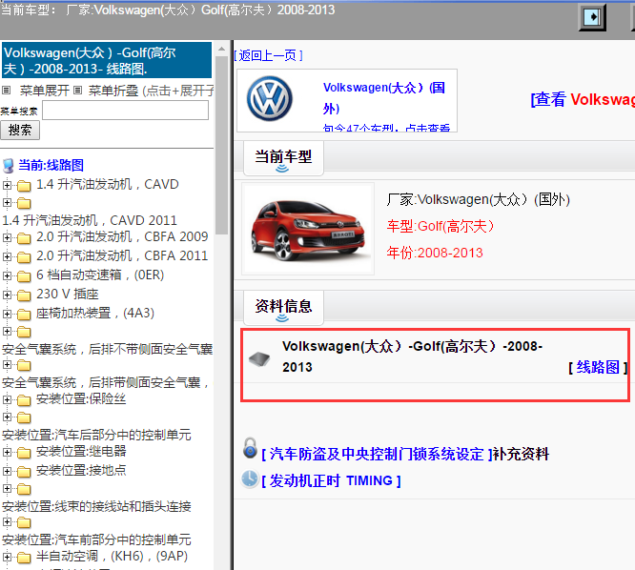Click folder icon for 2.0 升汽油发动机, CBFA 2011

tap(24, 257)
